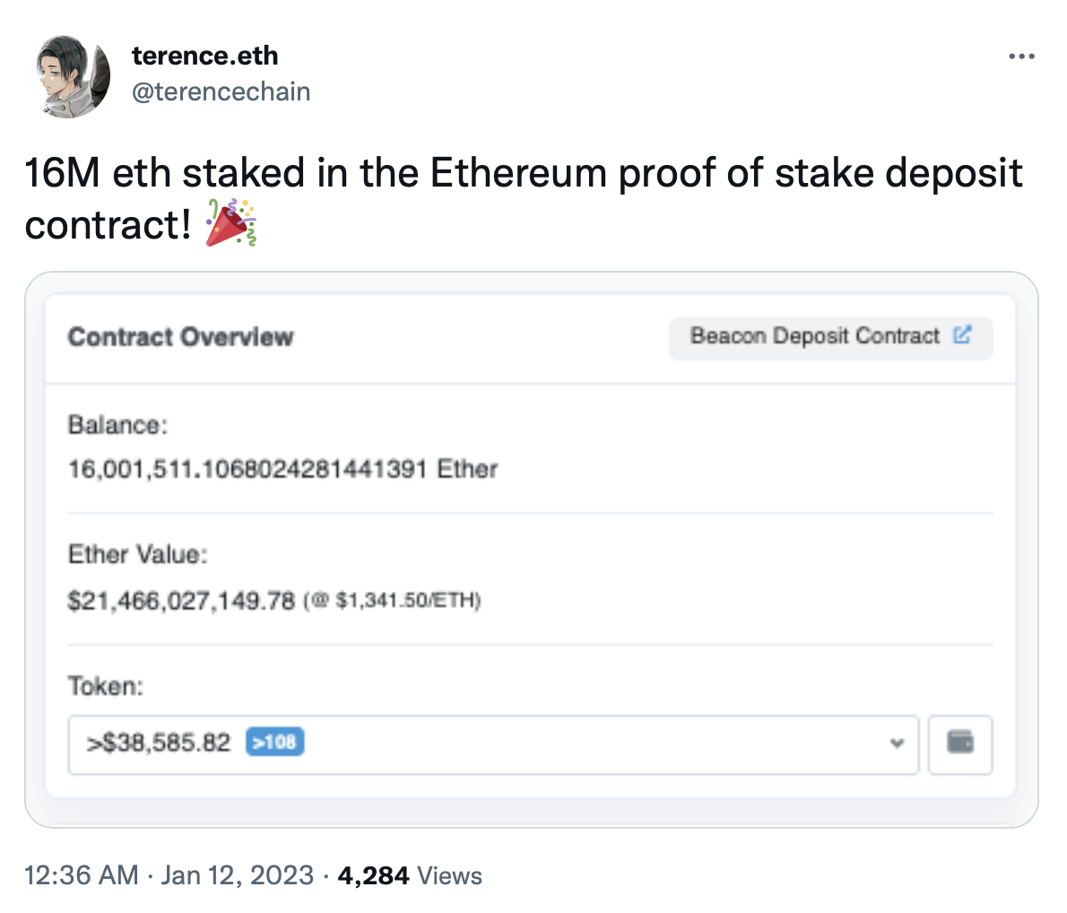Open the Beacon Deposit Contract button
This screenshot has width=1067, height=913.
[830, 338]
